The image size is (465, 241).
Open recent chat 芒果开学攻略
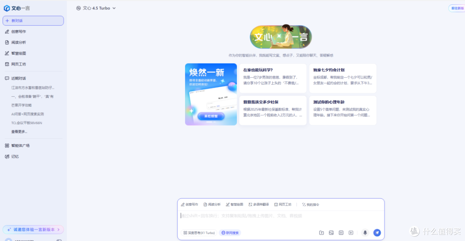click(x=22, y=105)
